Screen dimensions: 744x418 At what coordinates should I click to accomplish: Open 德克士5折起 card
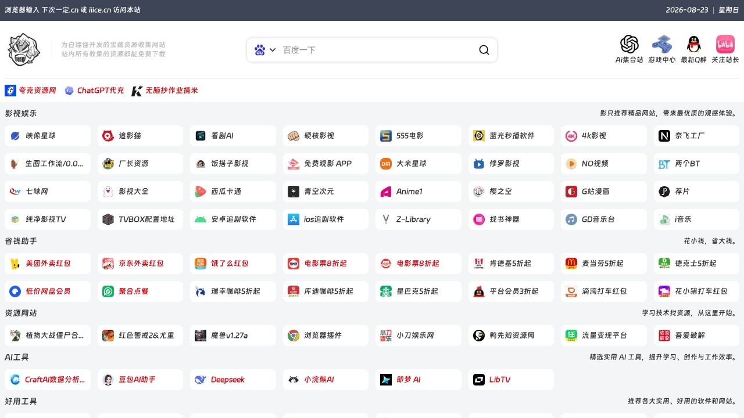tap(696, 264)
